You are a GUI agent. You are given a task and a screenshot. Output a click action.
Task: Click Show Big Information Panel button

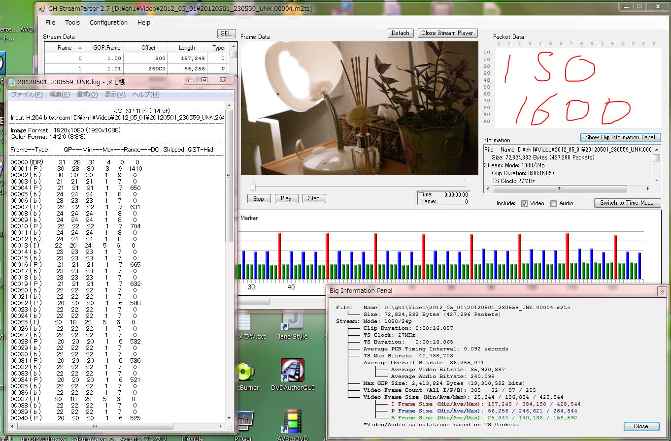(x=620, y=137)
